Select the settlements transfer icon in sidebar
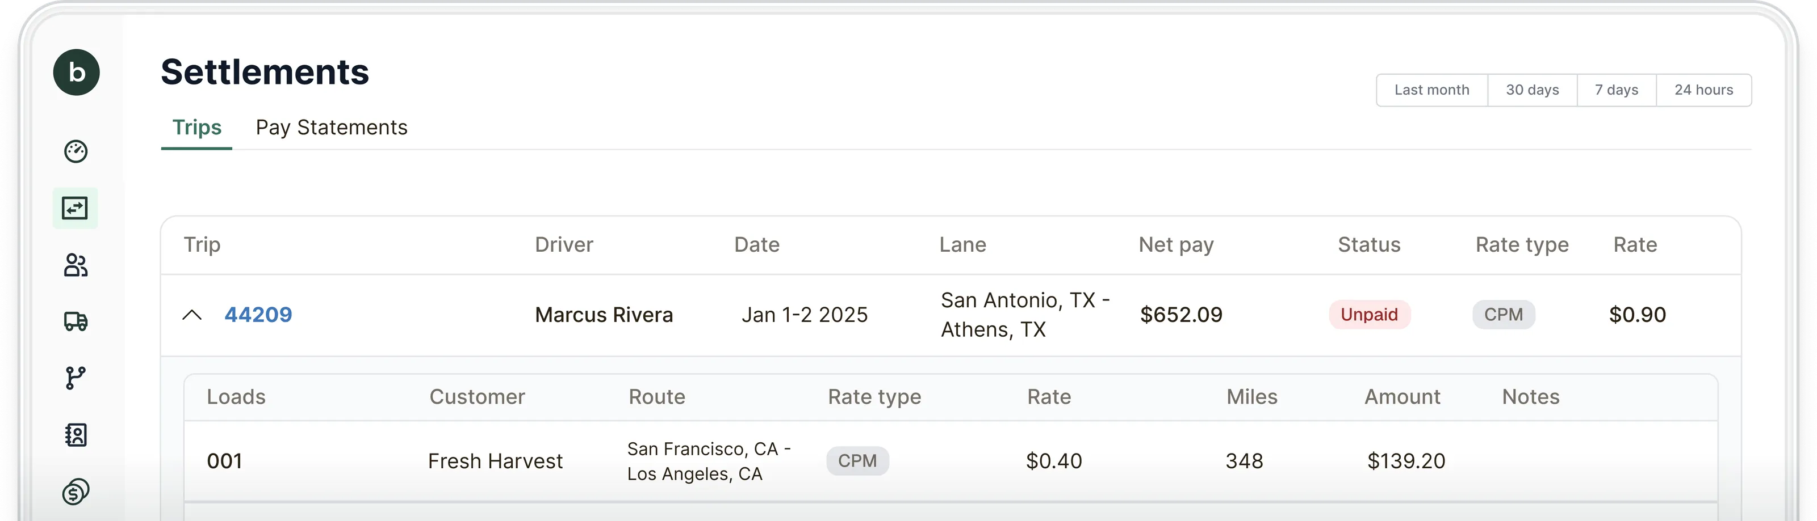The image size is (1817, 521). [x=76, y=209]
